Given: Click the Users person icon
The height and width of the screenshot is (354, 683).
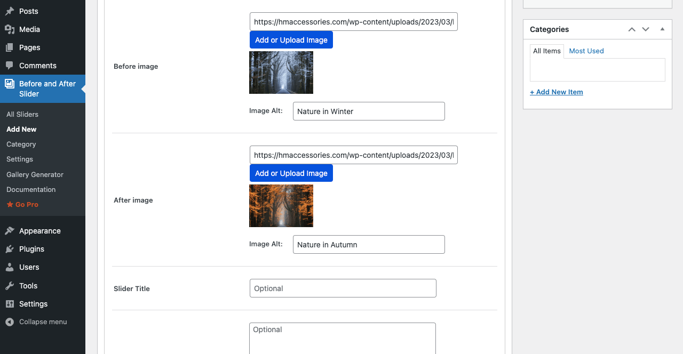Looking at the screenshot, I should point(10,267).
